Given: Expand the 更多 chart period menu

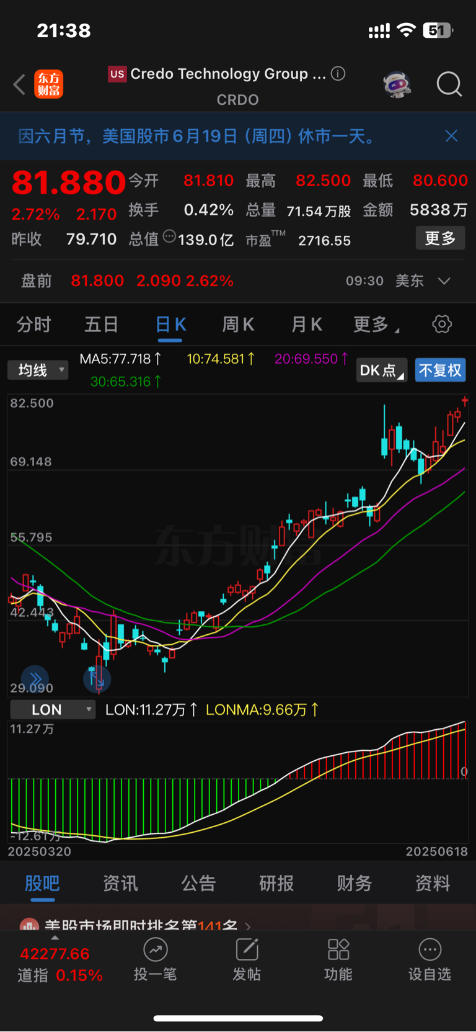Looking at the screenshot, I should click(x=376, y=324).
